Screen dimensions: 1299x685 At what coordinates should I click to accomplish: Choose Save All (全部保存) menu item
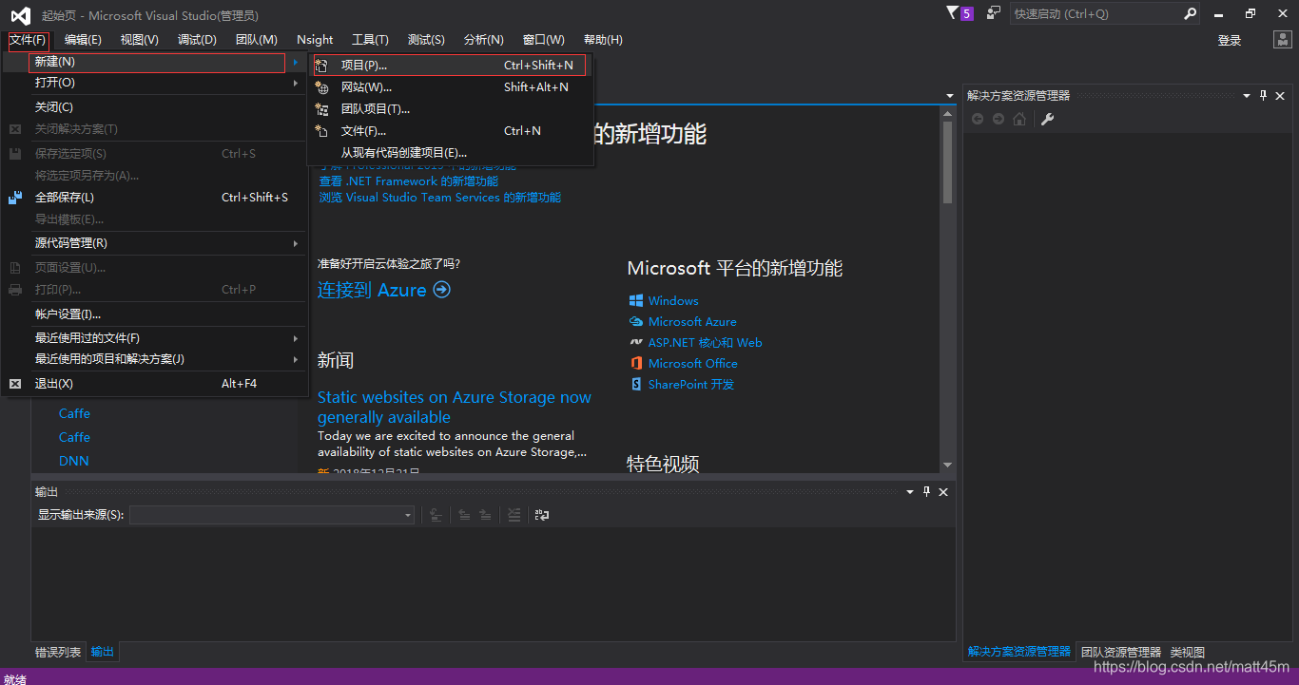point(156,198)
